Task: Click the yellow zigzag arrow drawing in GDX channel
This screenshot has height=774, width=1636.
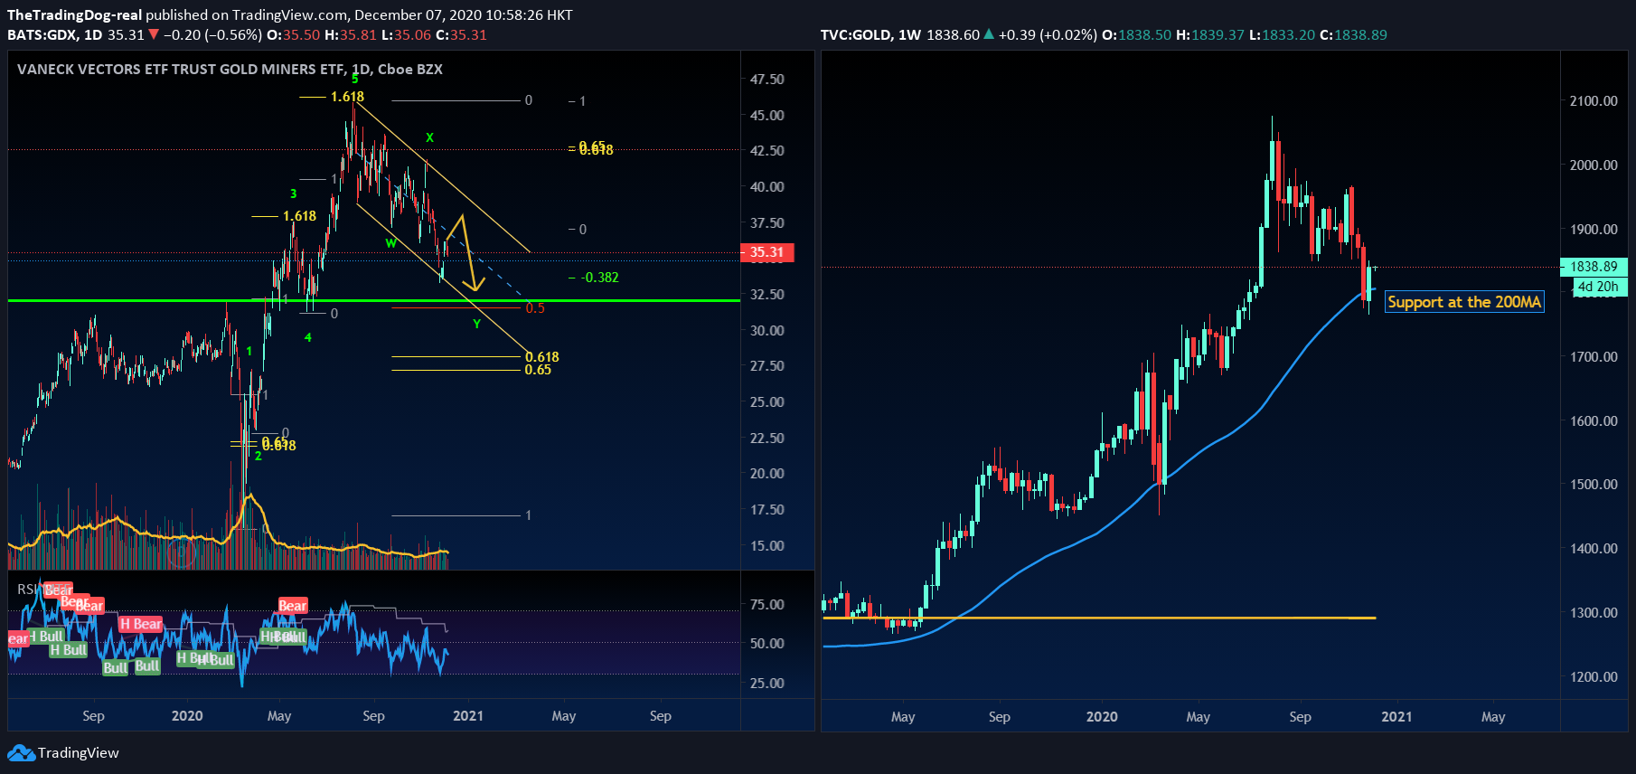Action: pos(465,253)
